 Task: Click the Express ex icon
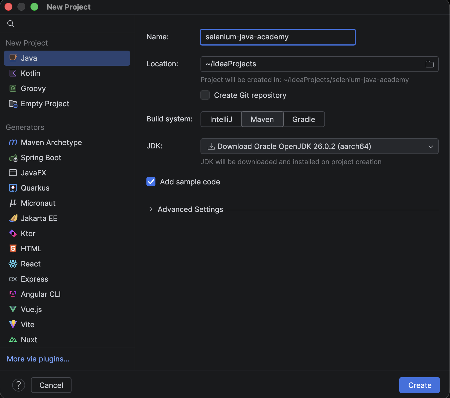click(x=13, y=279)
